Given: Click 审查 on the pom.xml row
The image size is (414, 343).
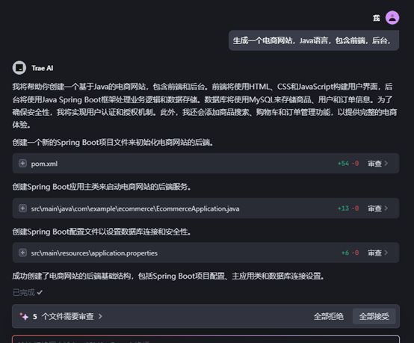Looking at the screenshot, I should 374,164.
